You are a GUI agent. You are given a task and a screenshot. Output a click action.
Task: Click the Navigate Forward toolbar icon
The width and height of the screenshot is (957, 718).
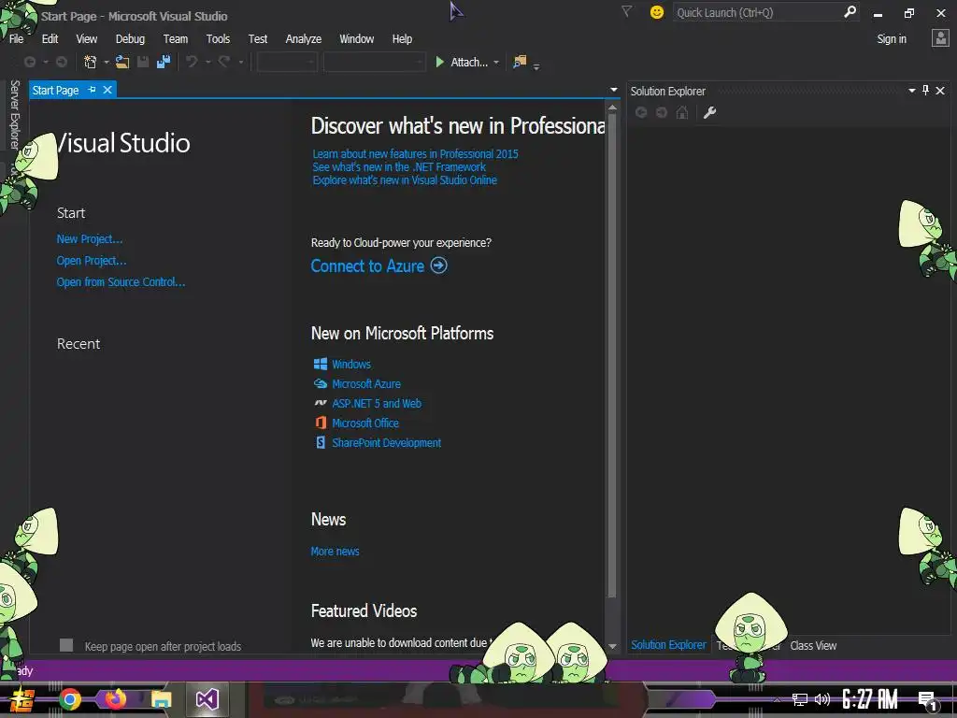tap(62, 62)
